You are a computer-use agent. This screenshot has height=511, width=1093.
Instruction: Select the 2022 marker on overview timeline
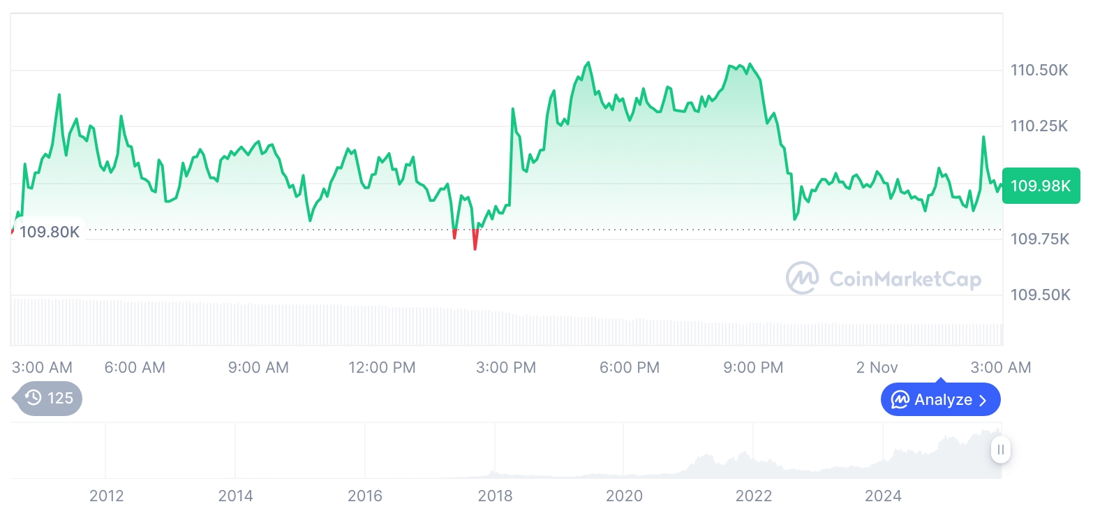[754, 496]
